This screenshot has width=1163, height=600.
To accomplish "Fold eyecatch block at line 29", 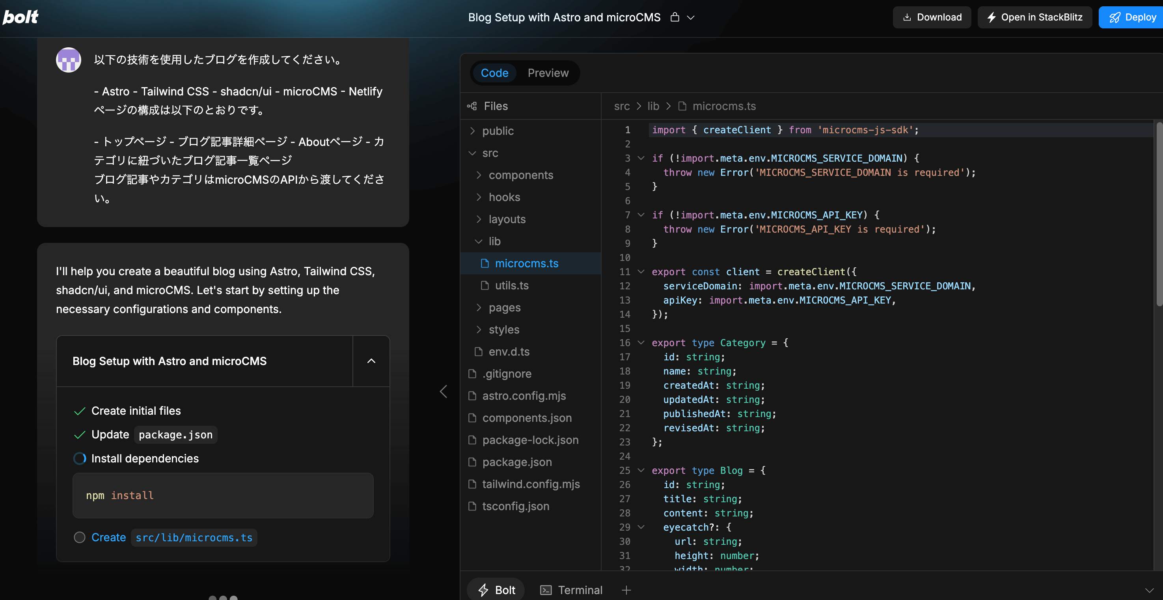I will (x=641, y=527).
